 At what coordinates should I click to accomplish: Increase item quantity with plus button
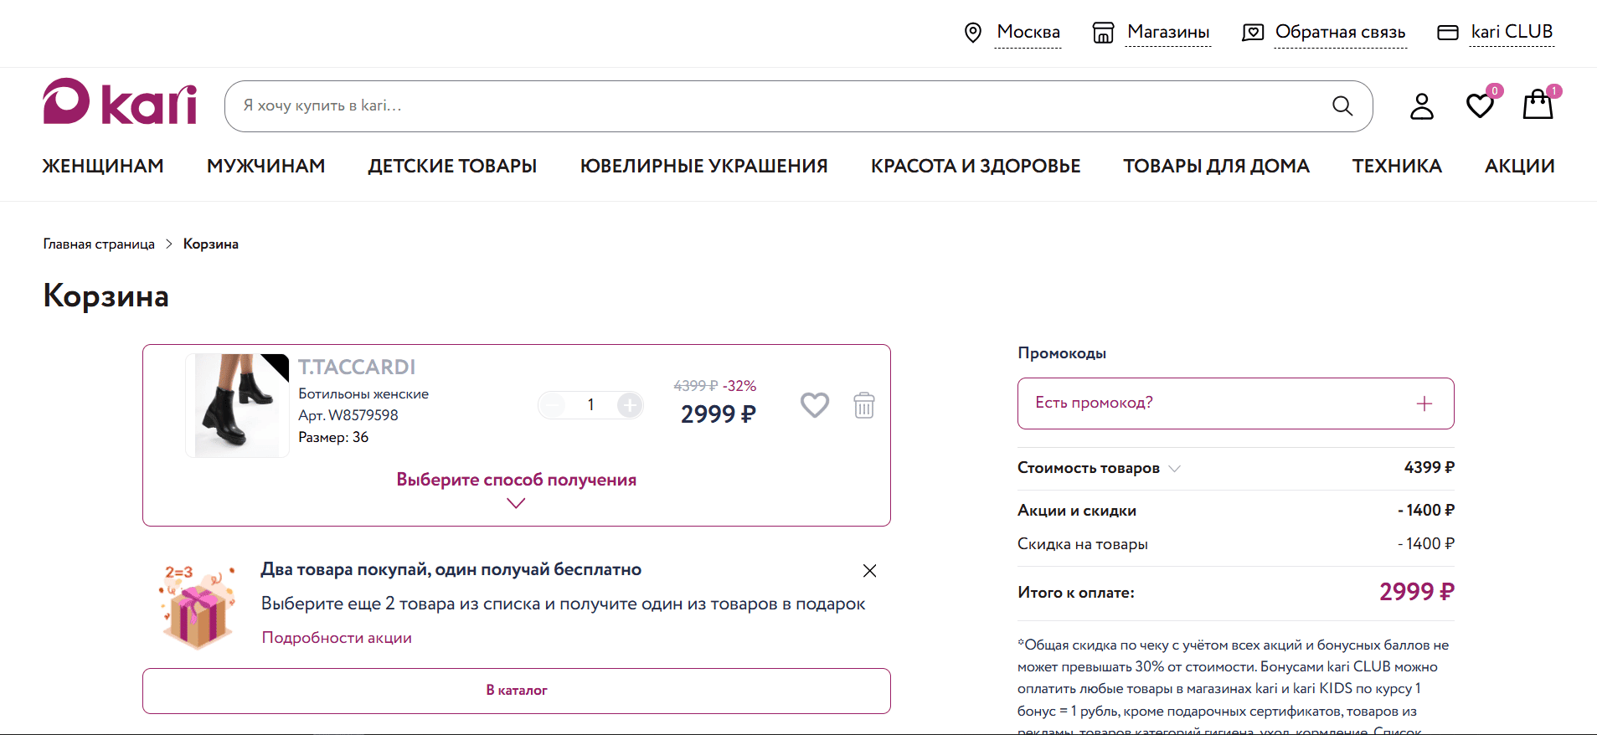point(630,405)
